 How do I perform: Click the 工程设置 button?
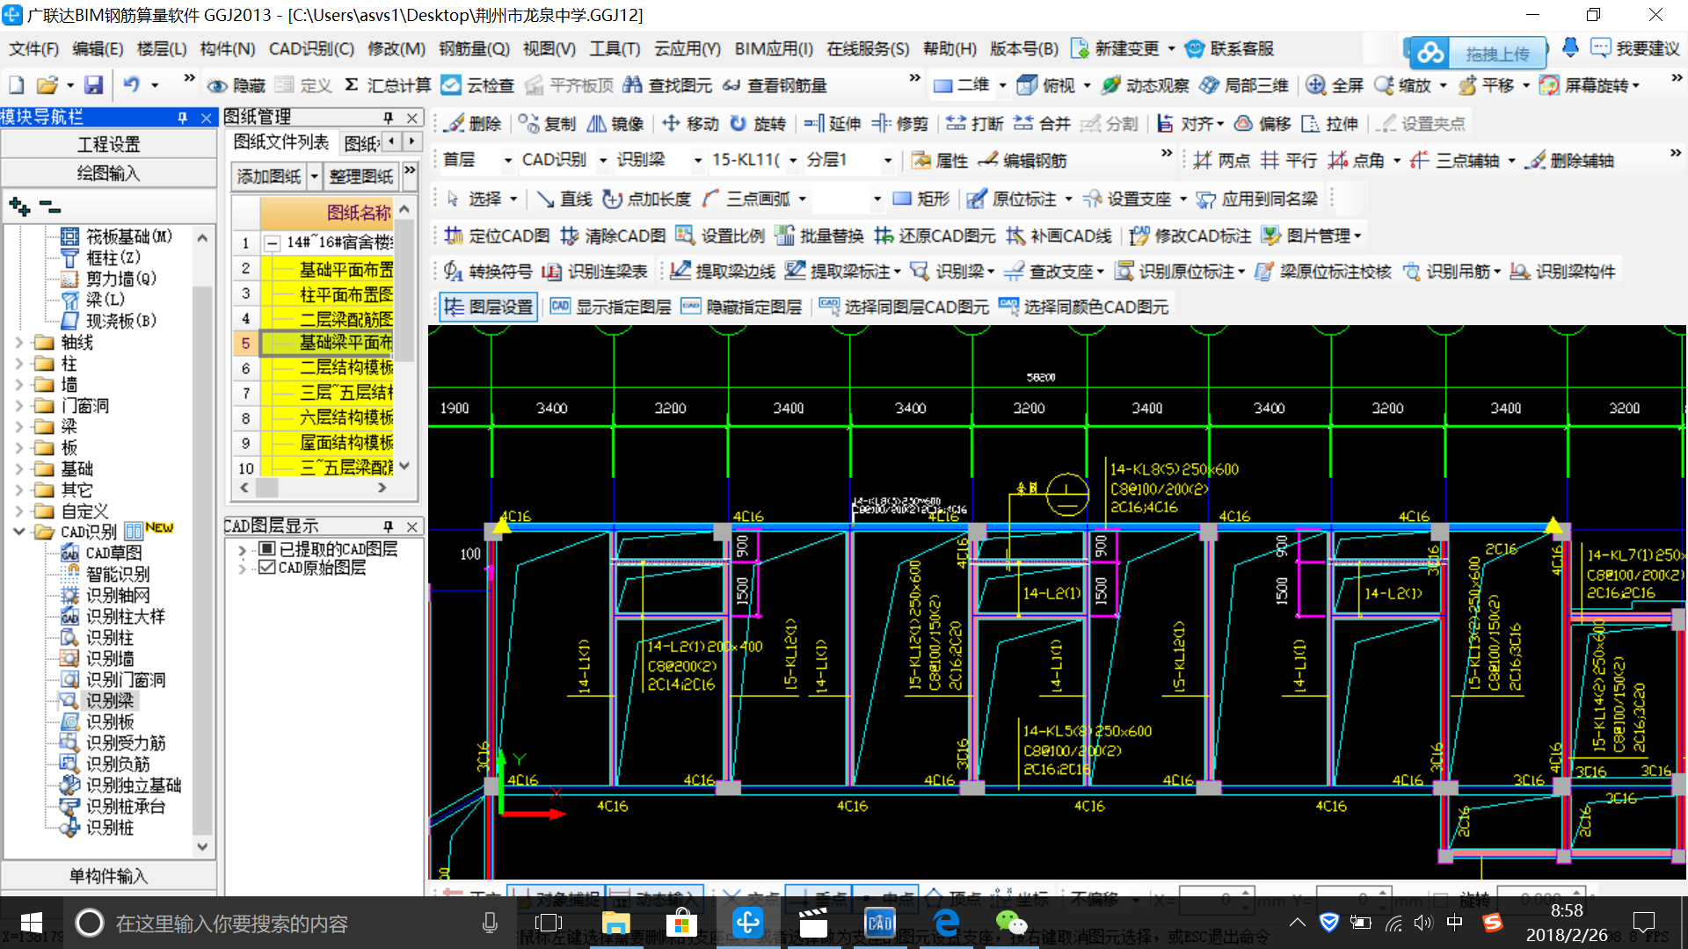click(109, 144)
